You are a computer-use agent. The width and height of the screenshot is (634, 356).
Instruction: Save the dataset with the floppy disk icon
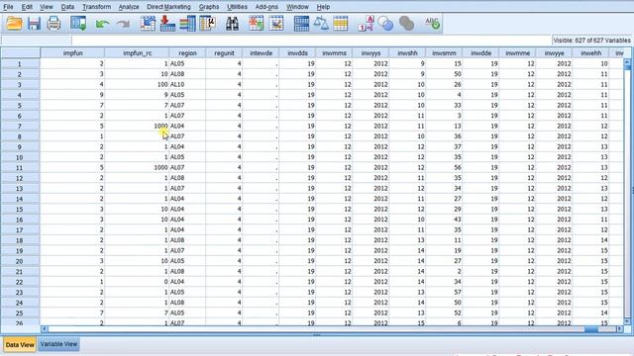34,24
